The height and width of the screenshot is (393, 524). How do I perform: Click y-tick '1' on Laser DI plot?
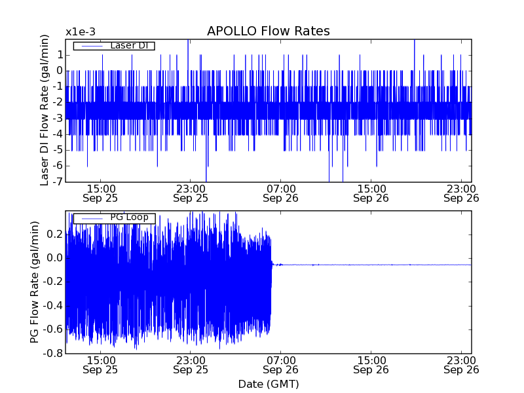coord(60,55)
